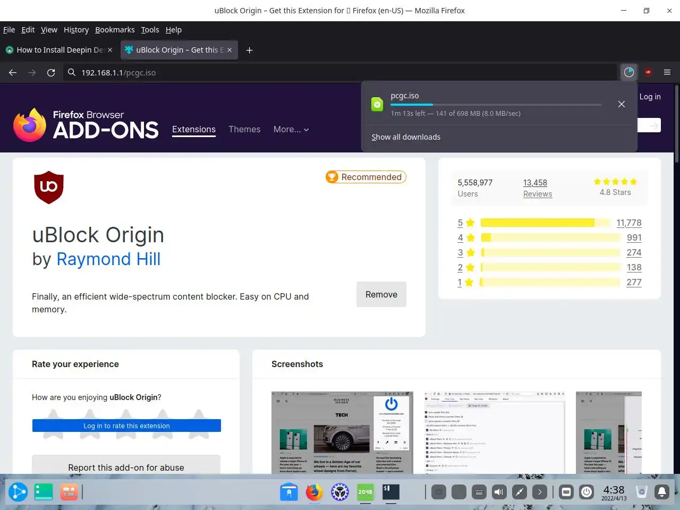Click Show all downloads
The height and width of the screenshot is (510, 680).
406,137
